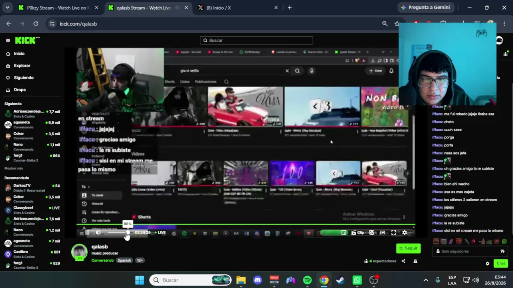
Task: Open Siguiendo in the Kick sidebar
Action: 24,78
